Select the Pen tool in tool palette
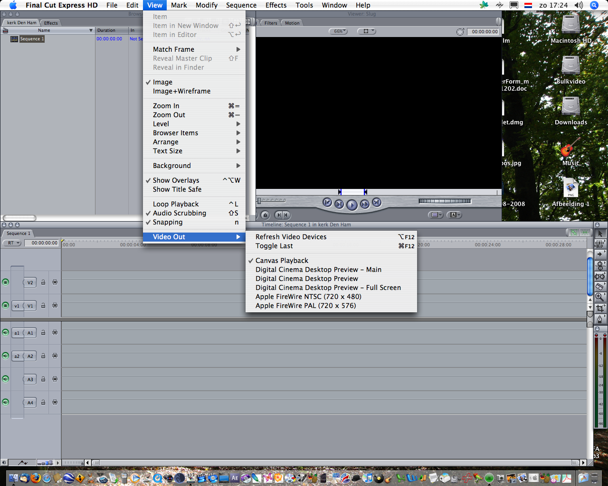Screen dimensions: 608x486 [x=599, y=318]
